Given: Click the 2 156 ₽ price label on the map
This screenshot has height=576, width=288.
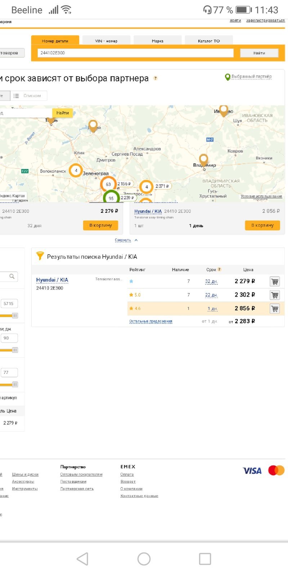Looking at the screenshot, I should coord(124,184).
